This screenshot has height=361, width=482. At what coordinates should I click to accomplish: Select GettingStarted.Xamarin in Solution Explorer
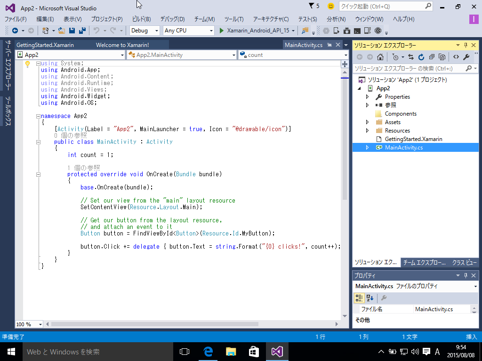(413, 139)
